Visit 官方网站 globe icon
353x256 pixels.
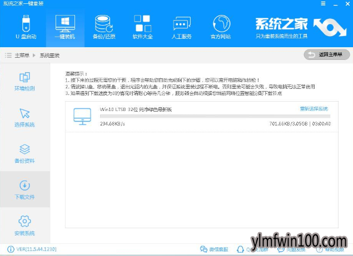[x=221, y=24]
